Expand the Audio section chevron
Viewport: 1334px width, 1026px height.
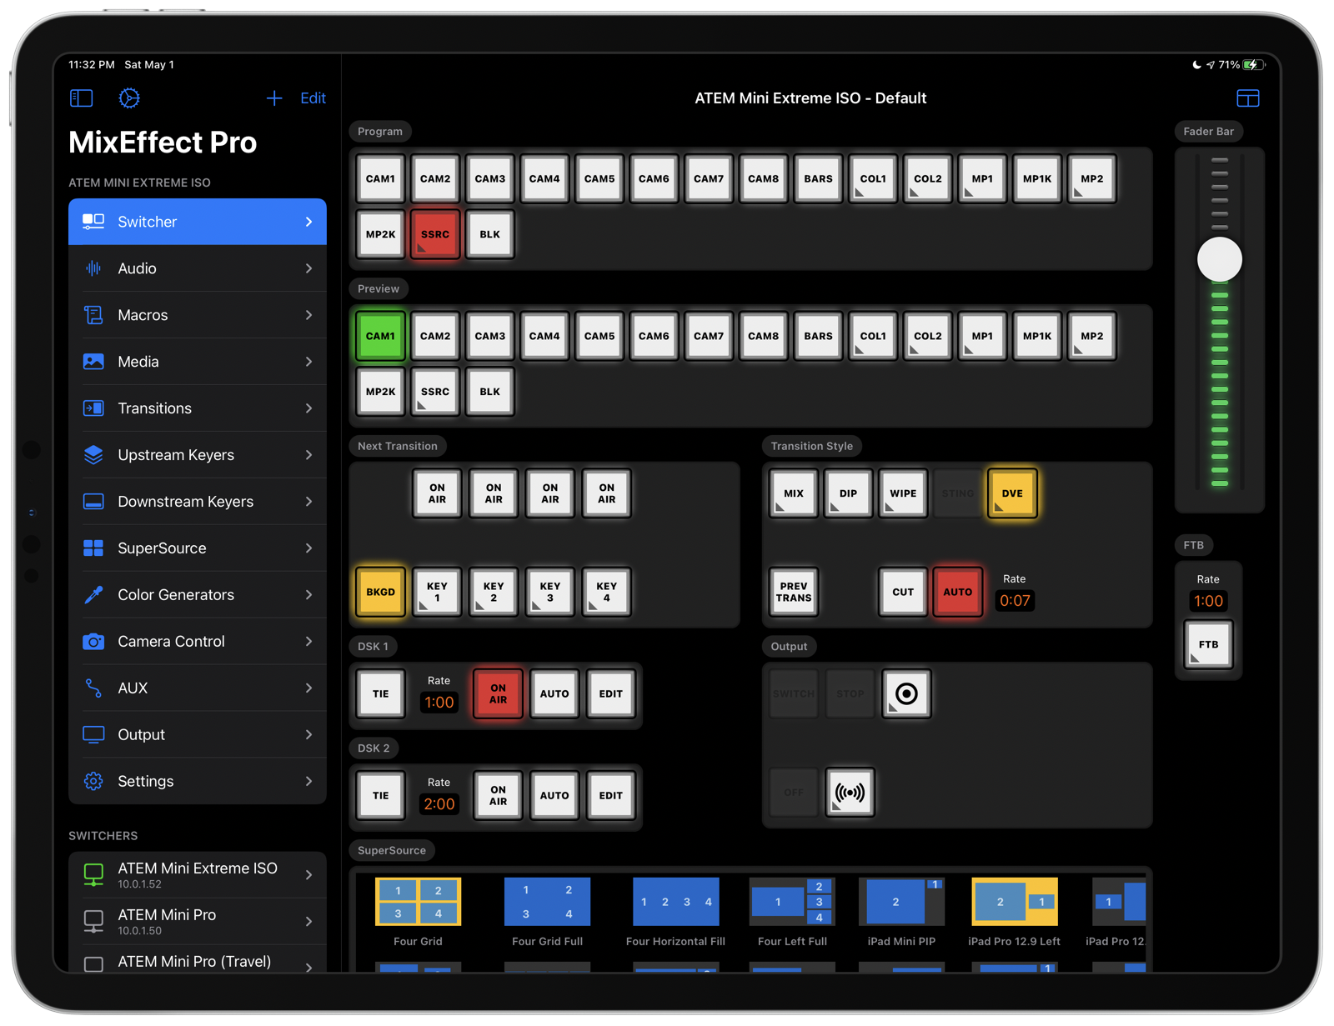[308, 268]
